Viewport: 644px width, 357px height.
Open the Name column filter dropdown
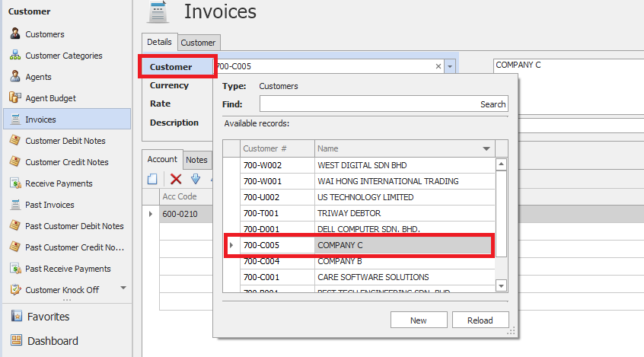click(x=486, y=148)
